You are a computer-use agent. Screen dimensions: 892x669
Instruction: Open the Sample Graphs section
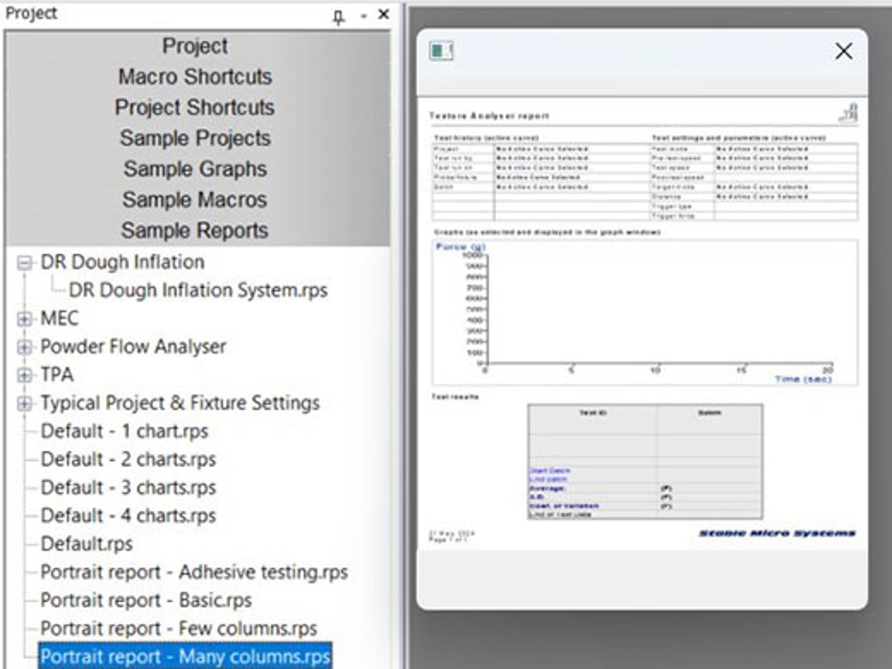195,168
